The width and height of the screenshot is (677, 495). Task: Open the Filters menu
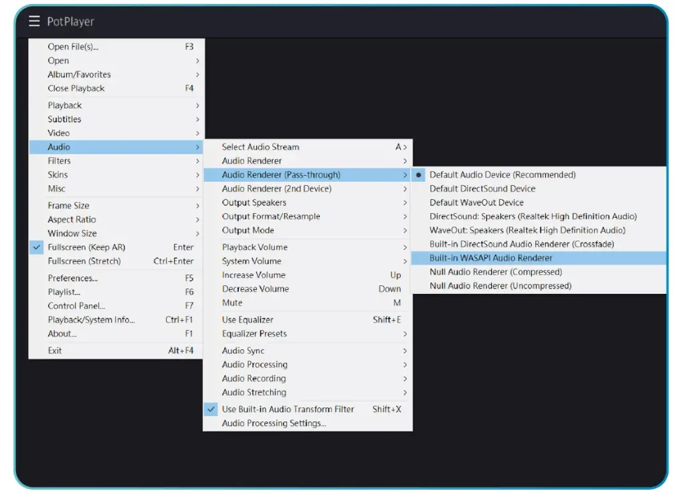[x=60, y=160]
